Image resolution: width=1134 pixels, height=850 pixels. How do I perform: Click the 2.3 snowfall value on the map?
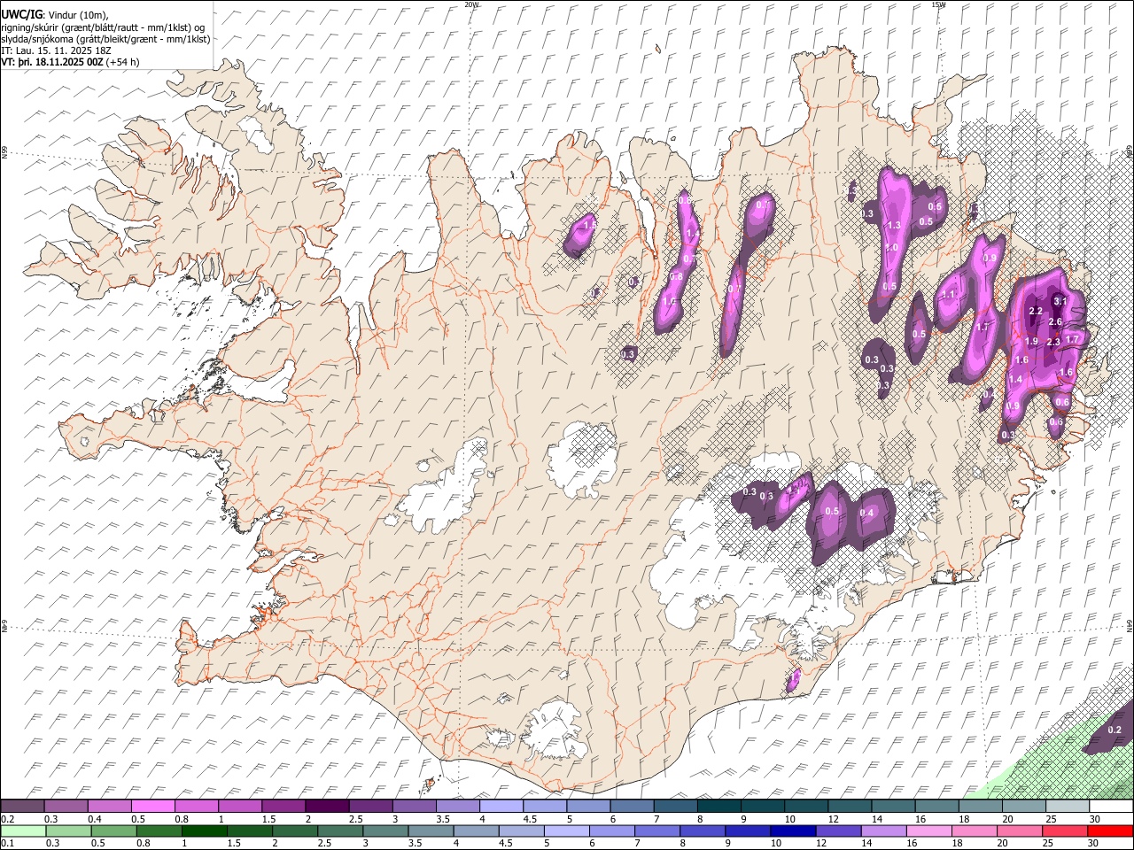coord(1053,343)
